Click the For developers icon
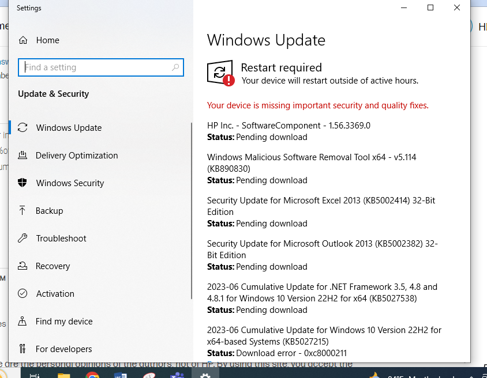487x378 pixels. [x=22, y=349]
